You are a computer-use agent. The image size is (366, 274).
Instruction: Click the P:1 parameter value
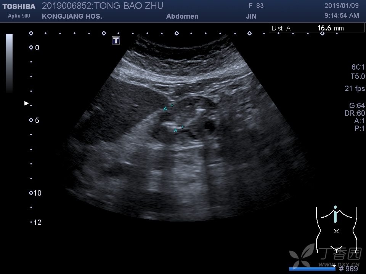tap(359, 128)
